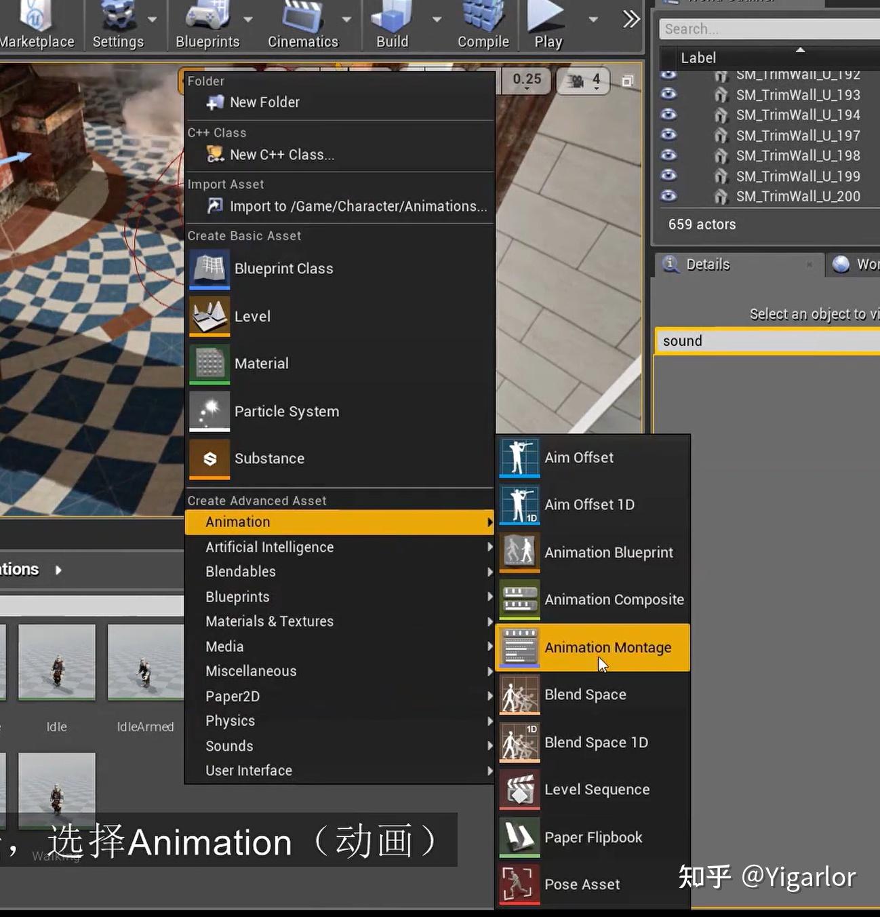The width and height of the screenshot is (880, 917).
Task: Expand the toolbar overflow chevrons
Action: (x=631, y=19)
